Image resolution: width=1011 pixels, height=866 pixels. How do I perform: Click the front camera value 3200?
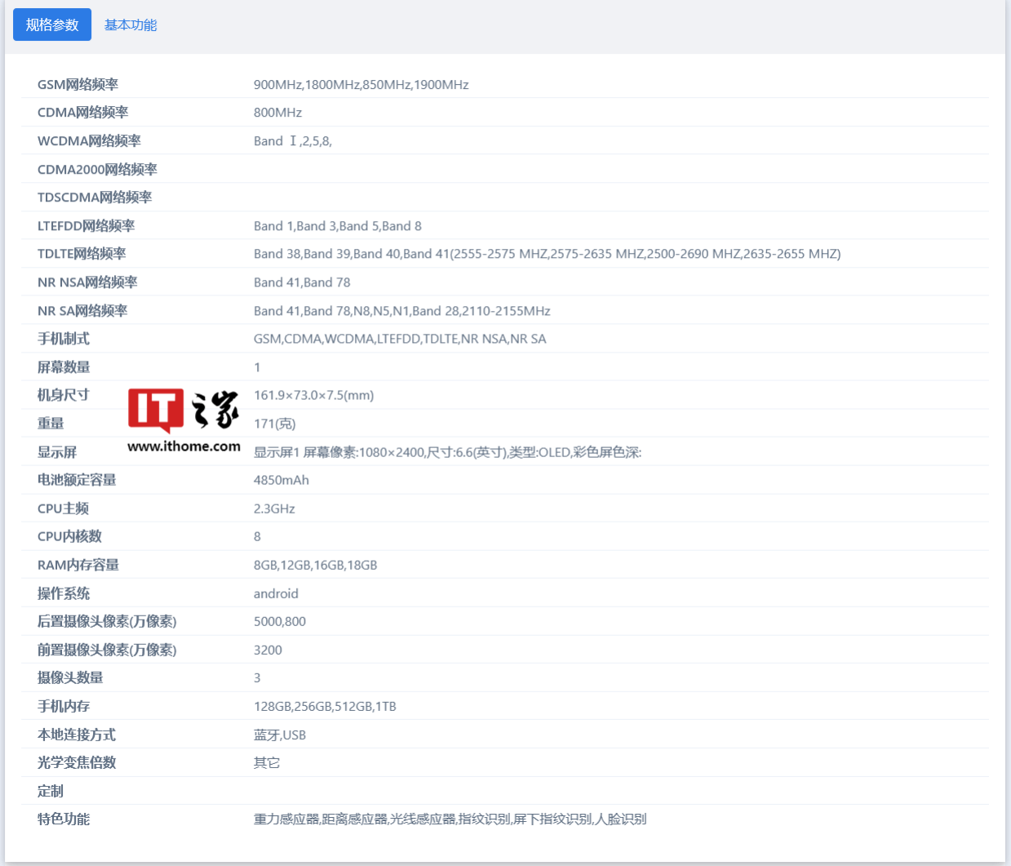(x=268, y=650)
